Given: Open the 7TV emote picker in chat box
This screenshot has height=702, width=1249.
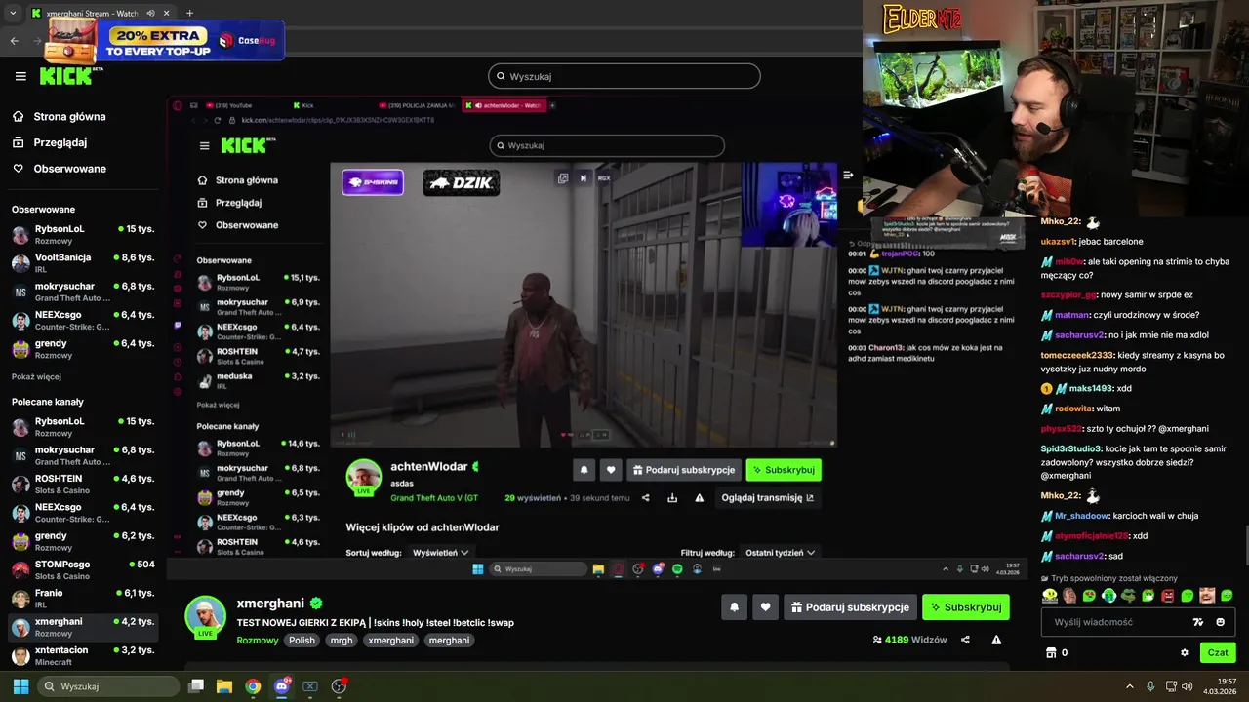Looking at the screenshot, I should (1198, 622).
